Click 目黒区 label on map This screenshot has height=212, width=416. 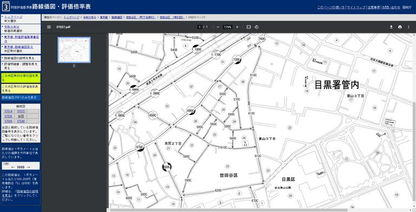click(x=288, y=179)
